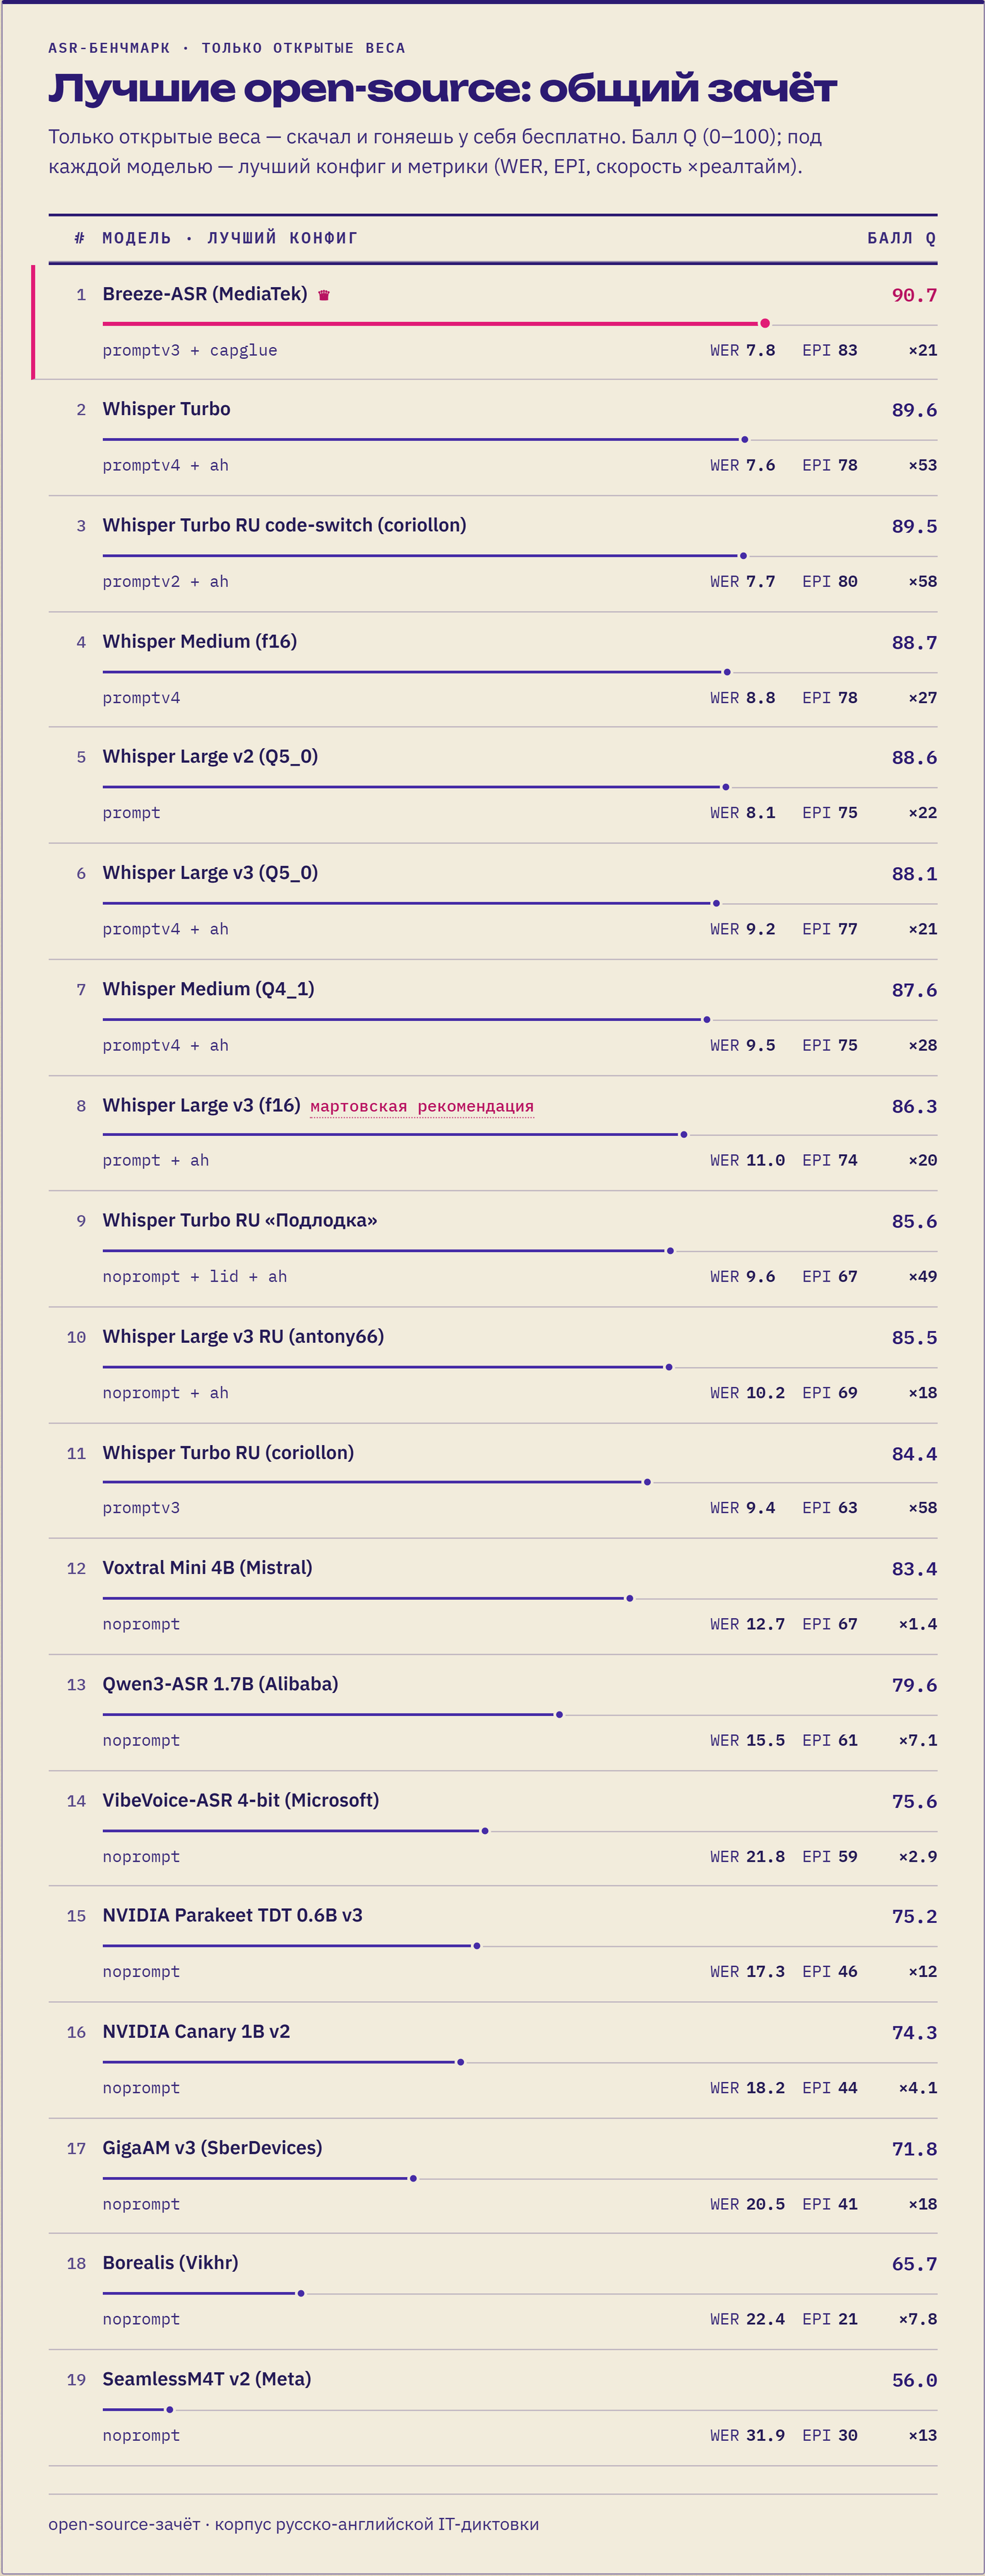Viewport: 985px width, 2576px height.
Task: Click the «promptv3 + capglue» config
Action: (x=190, y=350)
